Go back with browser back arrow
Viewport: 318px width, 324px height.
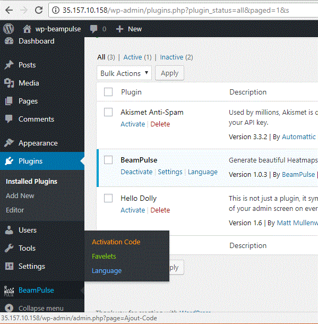click(9, 10)
